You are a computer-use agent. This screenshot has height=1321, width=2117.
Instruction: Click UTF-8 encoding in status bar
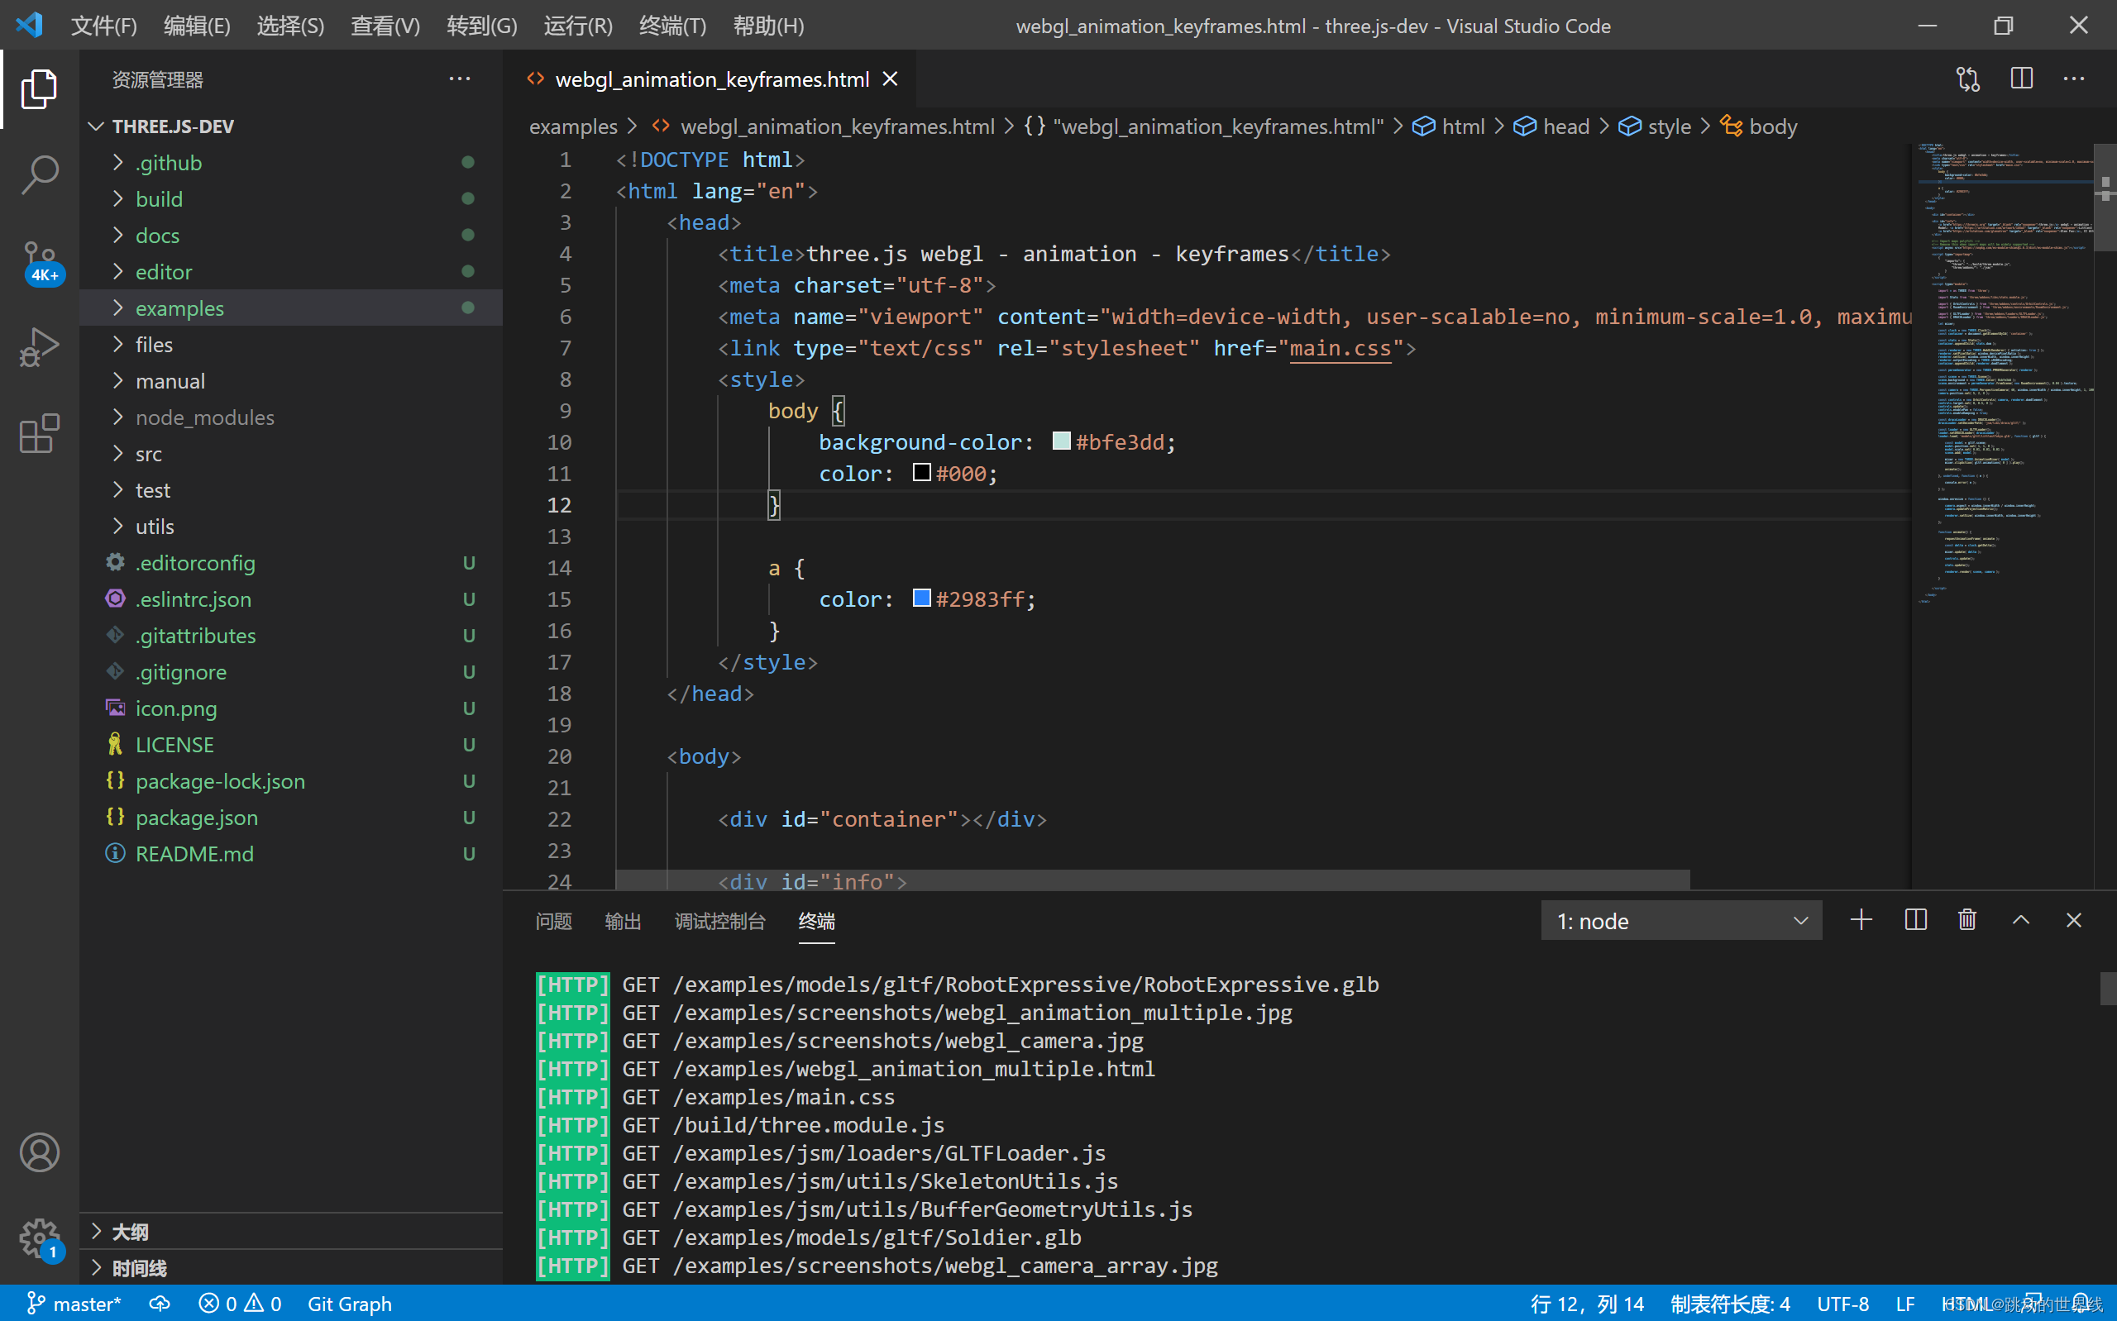1842,1304
